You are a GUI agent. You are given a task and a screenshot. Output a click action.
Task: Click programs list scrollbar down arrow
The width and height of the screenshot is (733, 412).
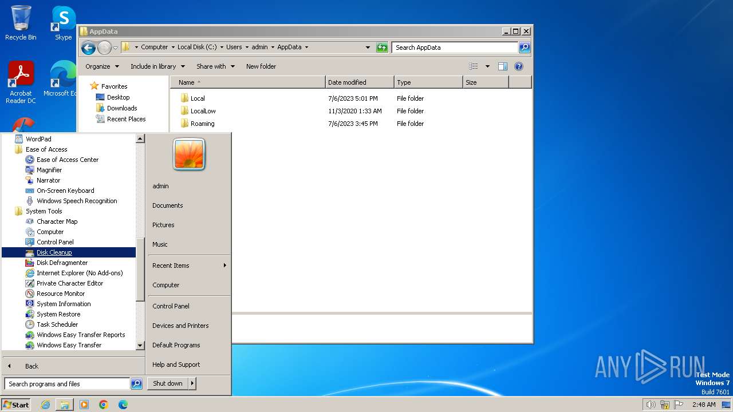[x=140, y=346]
